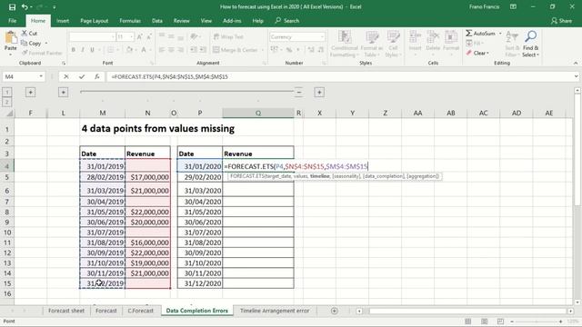Open the Name Box dropdown arrow
Screen dimensions: 582x327
[x=41, y=76]
